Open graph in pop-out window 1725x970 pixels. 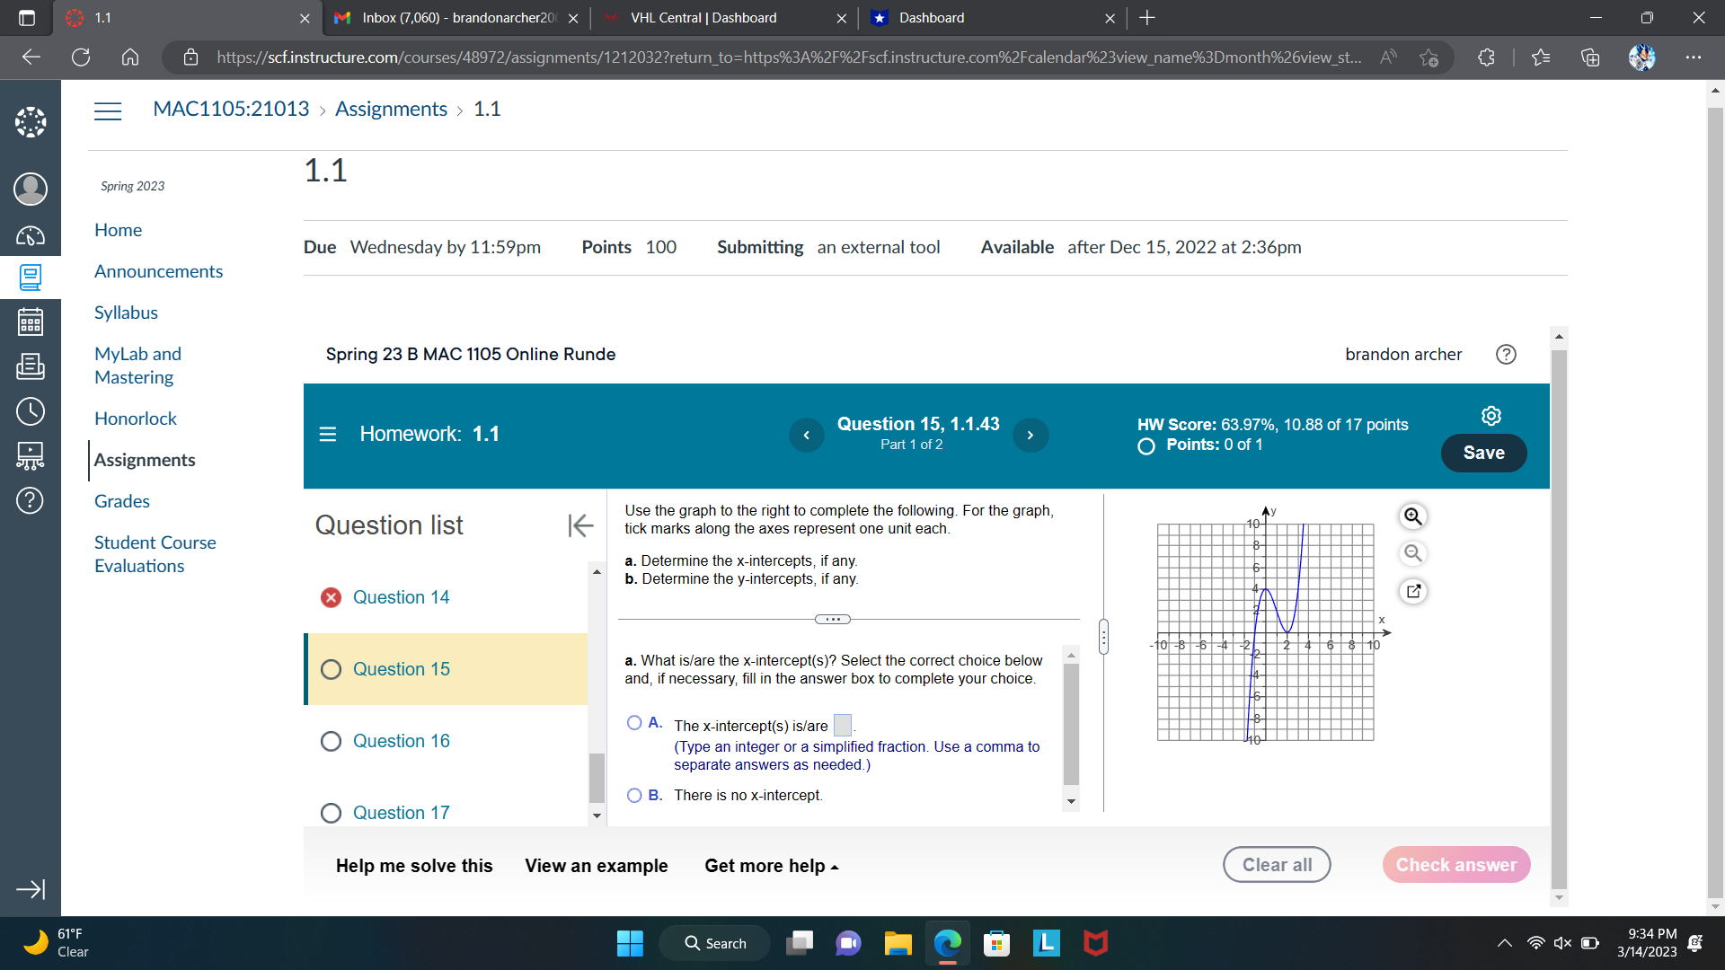[x=1413, y=591]
